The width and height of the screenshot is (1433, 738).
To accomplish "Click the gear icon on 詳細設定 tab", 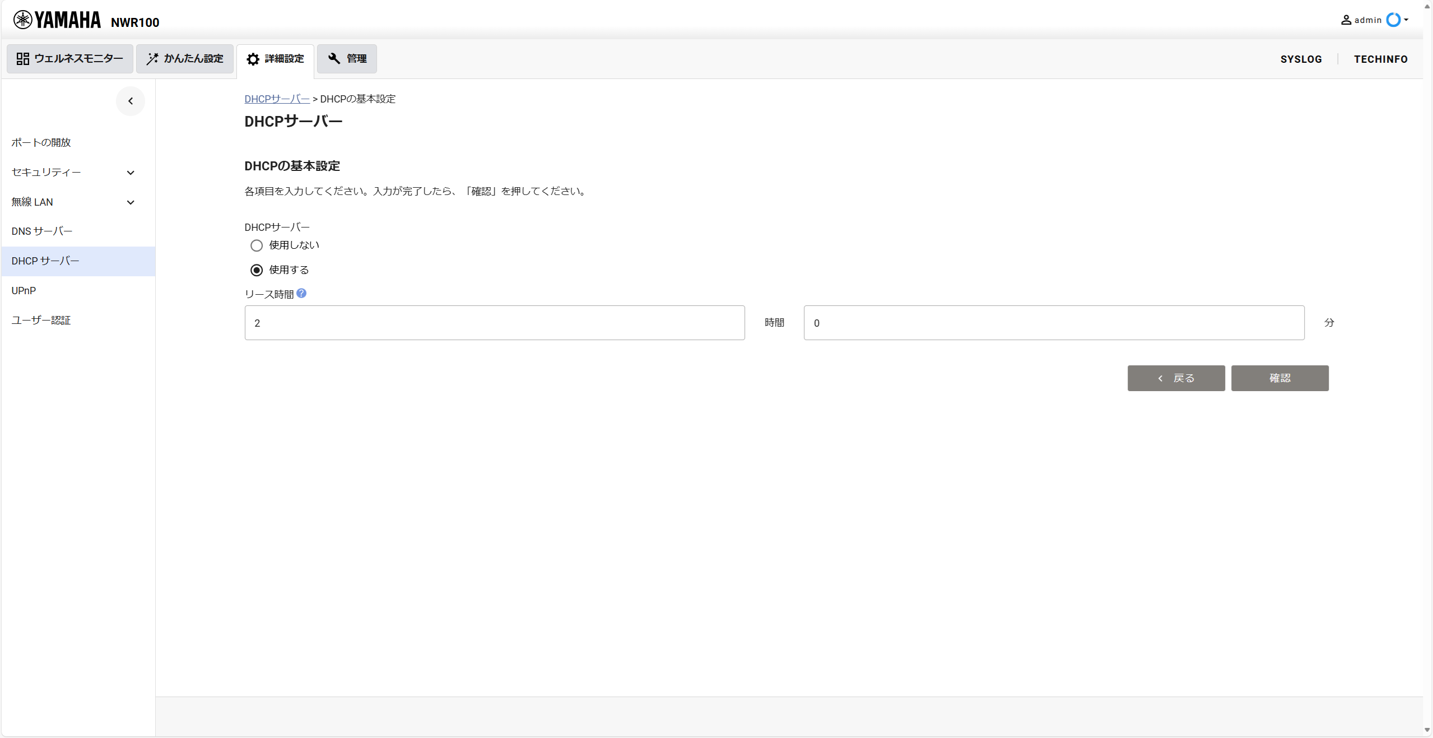I will (253, 59).
